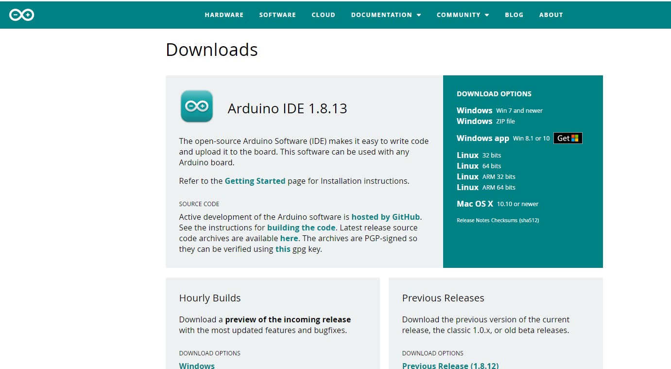Click the Arduino IDE 1.8.13 title
Viewport: 671px width, 369px height.
[x=288, y=108]
